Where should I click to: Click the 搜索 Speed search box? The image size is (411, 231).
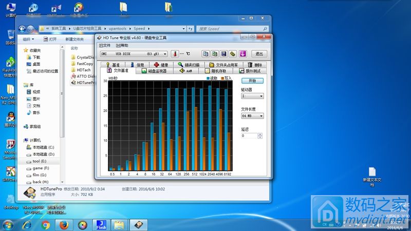pyautogui.click(x=232, y=29)
